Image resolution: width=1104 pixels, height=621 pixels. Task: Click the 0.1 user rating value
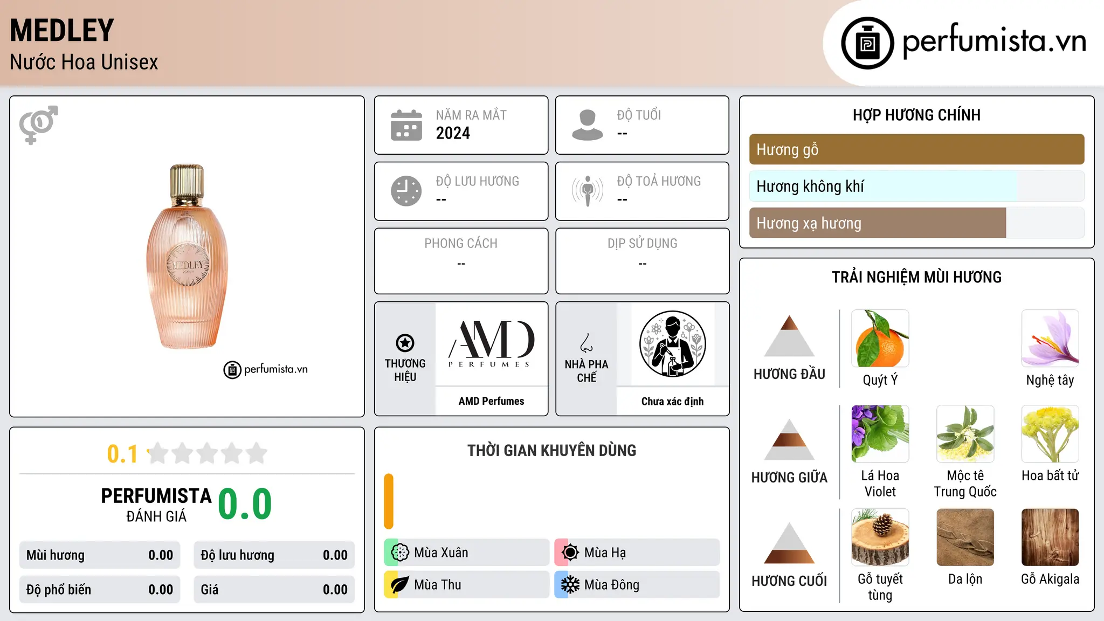tap(122, 454)
